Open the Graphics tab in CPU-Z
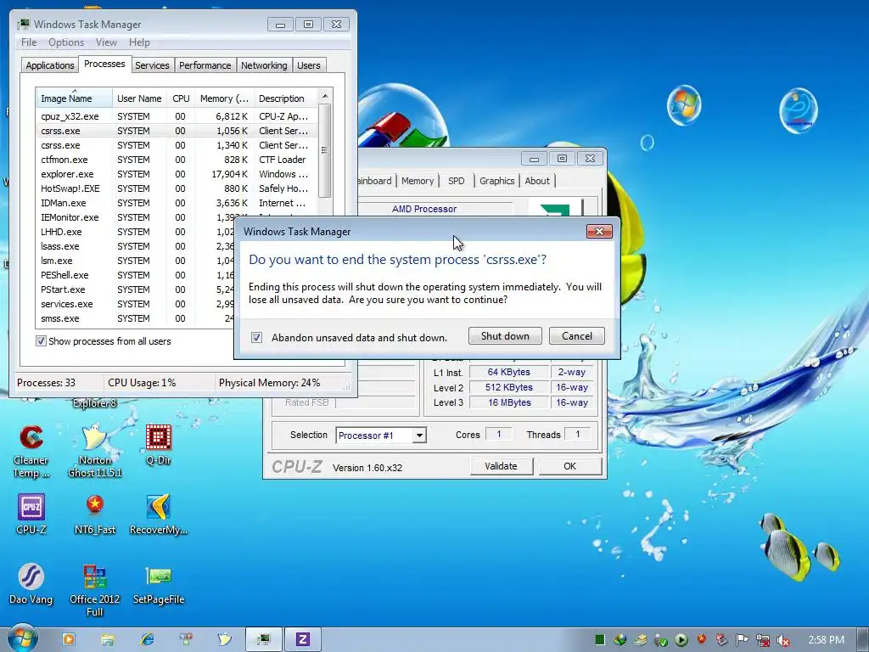Screen dimensions: 869x652 point(496,181)
